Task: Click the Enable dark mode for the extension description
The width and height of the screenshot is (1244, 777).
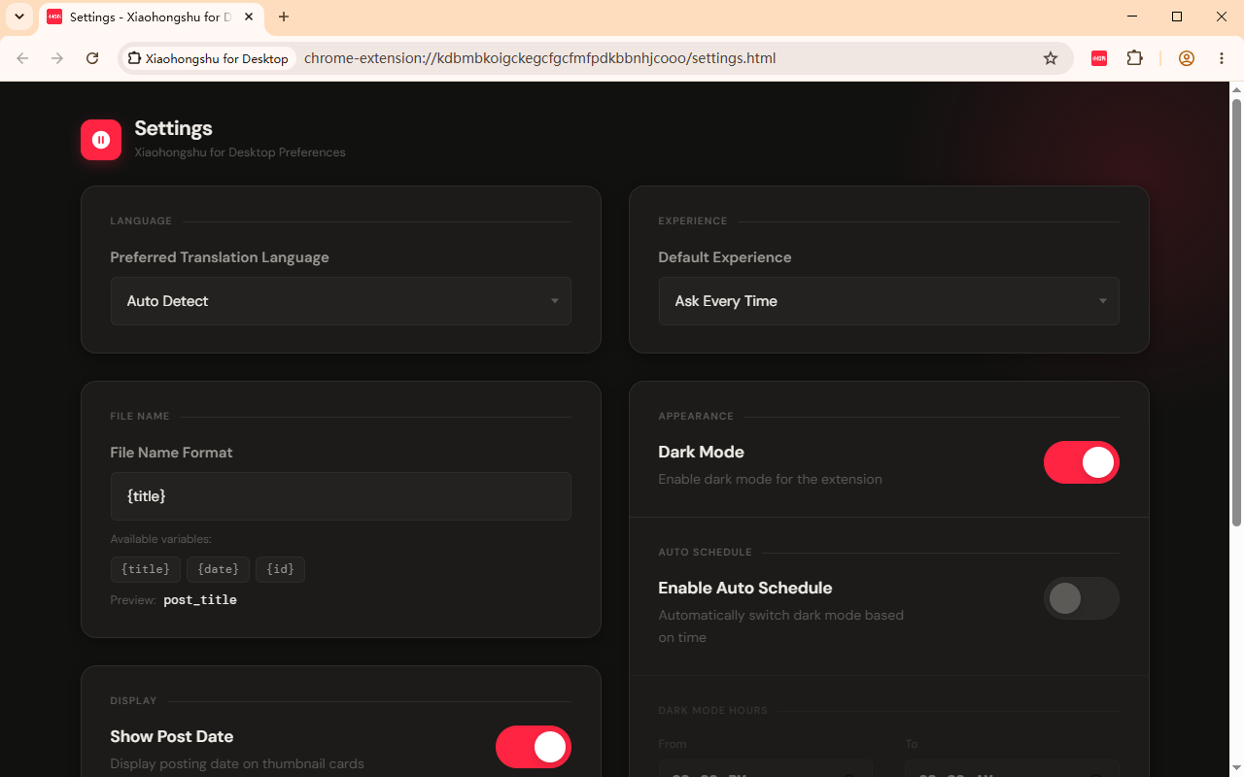Action: tap(771, 479)
